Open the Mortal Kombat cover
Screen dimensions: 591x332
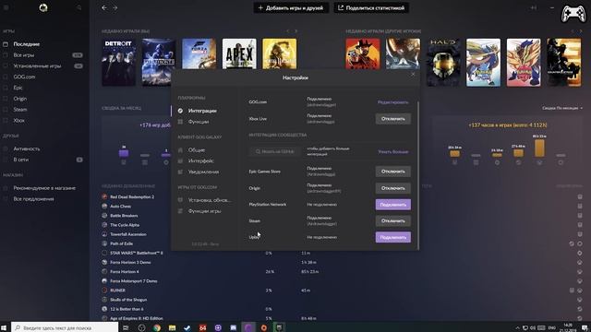[280, 53]
